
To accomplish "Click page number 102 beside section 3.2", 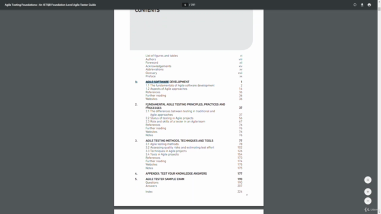I will point(240,147).
